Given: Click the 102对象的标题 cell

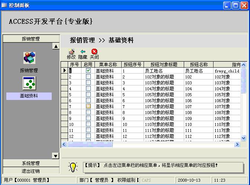Looking at the screenshot, I should [x=164, y=77].
